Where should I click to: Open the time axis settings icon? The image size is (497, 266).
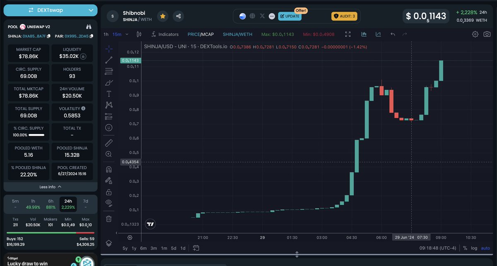130,237
